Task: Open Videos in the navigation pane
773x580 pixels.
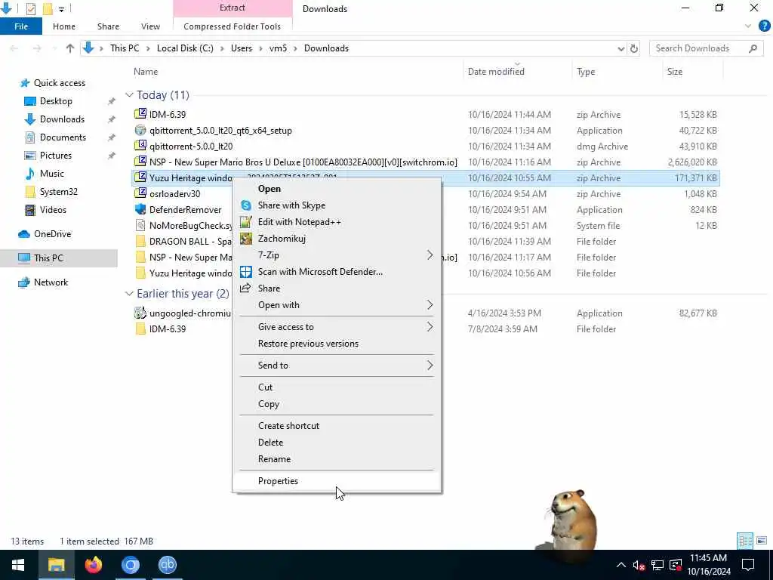Action: 53,210
